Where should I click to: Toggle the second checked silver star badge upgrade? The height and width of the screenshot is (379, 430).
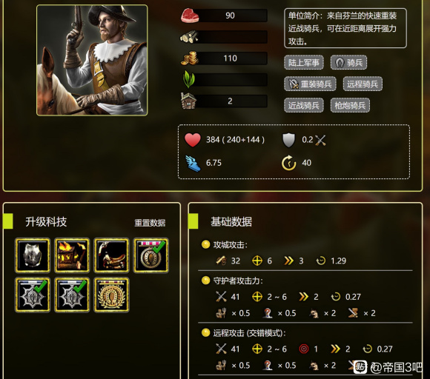(x=72, y=295)
